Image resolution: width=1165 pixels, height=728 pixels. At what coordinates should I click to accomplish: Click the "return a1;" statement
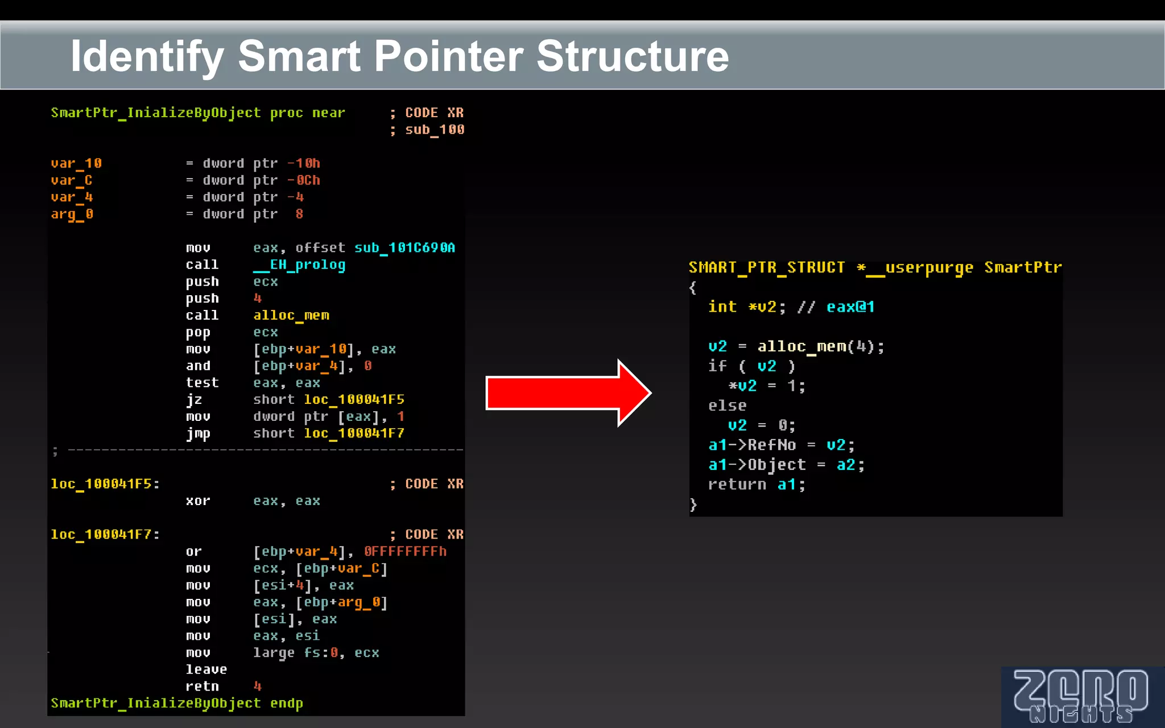click(757, 485)
